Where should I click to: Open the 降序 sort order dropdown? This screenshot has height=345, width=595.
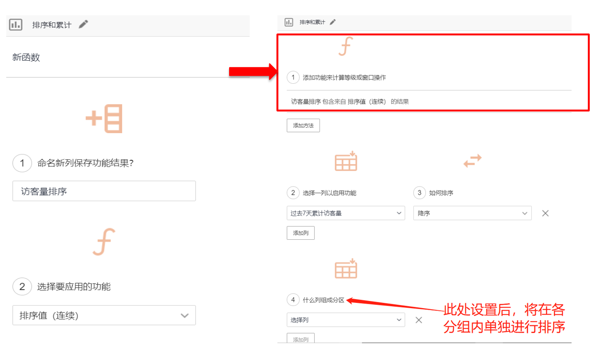point(473,213)
